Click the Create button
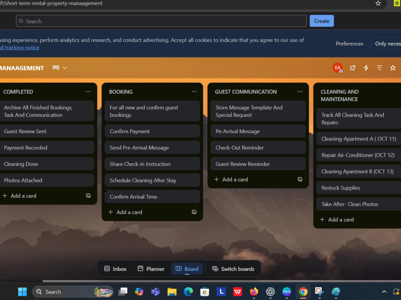 click(x=322, y=21)
